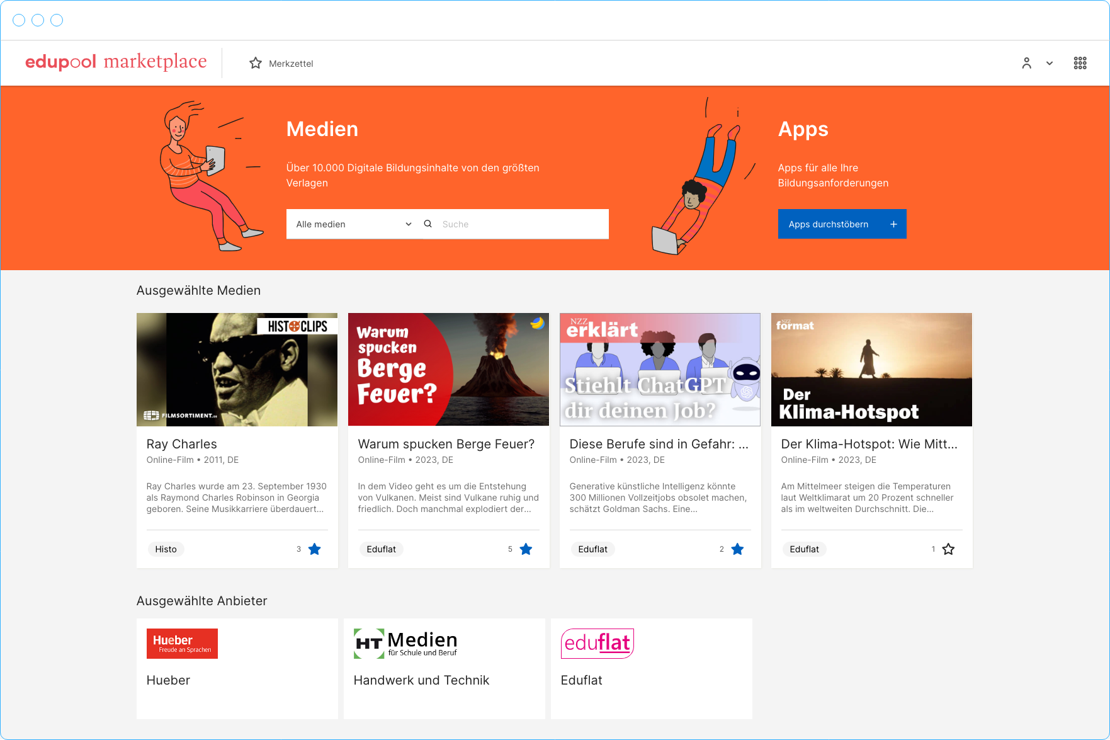Click the Ausgewählte Medien heading
Viewport: 1110px width, 740px height.
(x=198, y=290)
